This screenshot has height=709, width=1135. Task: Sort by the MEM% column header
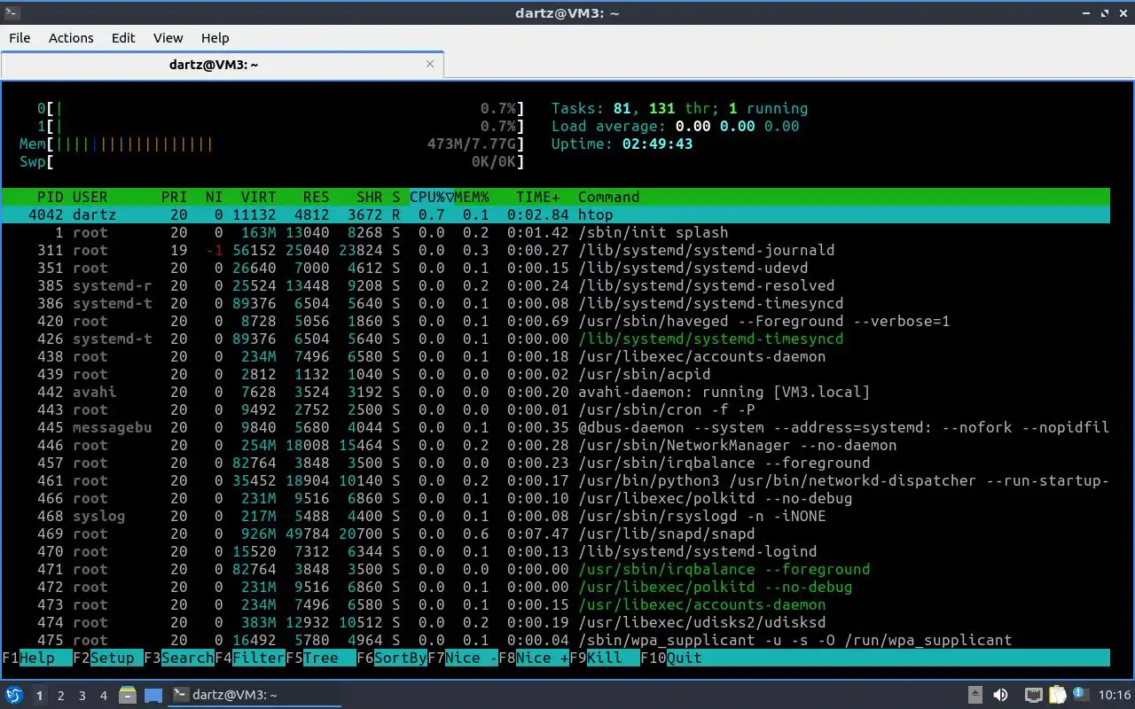472,197
